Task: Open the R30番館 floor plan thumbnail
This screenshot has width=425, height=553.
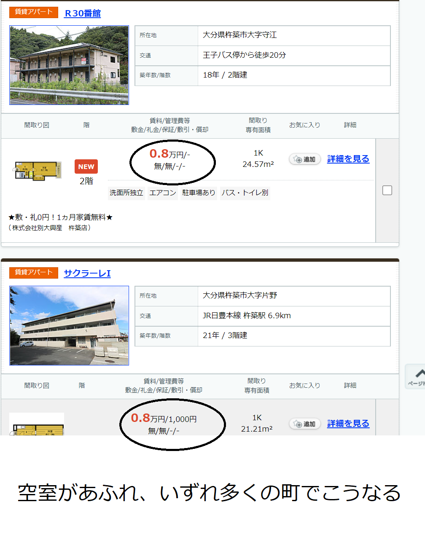Action: 38,170
